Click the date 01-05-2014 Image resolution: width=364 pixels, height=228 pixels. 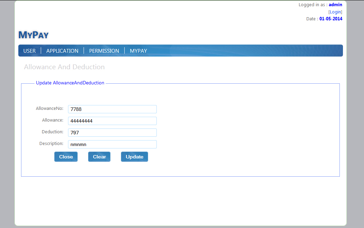coord(331,19)
